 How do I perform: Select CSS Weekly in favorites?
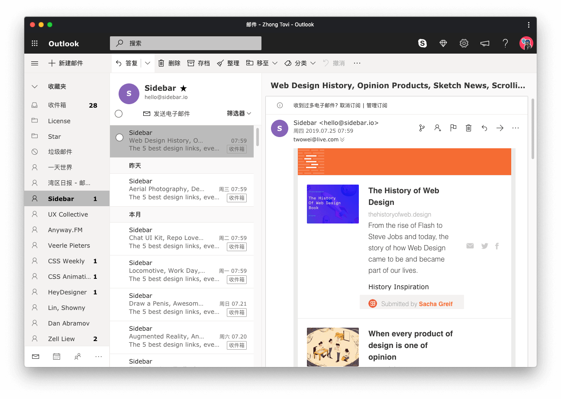(x=67, y=261)
